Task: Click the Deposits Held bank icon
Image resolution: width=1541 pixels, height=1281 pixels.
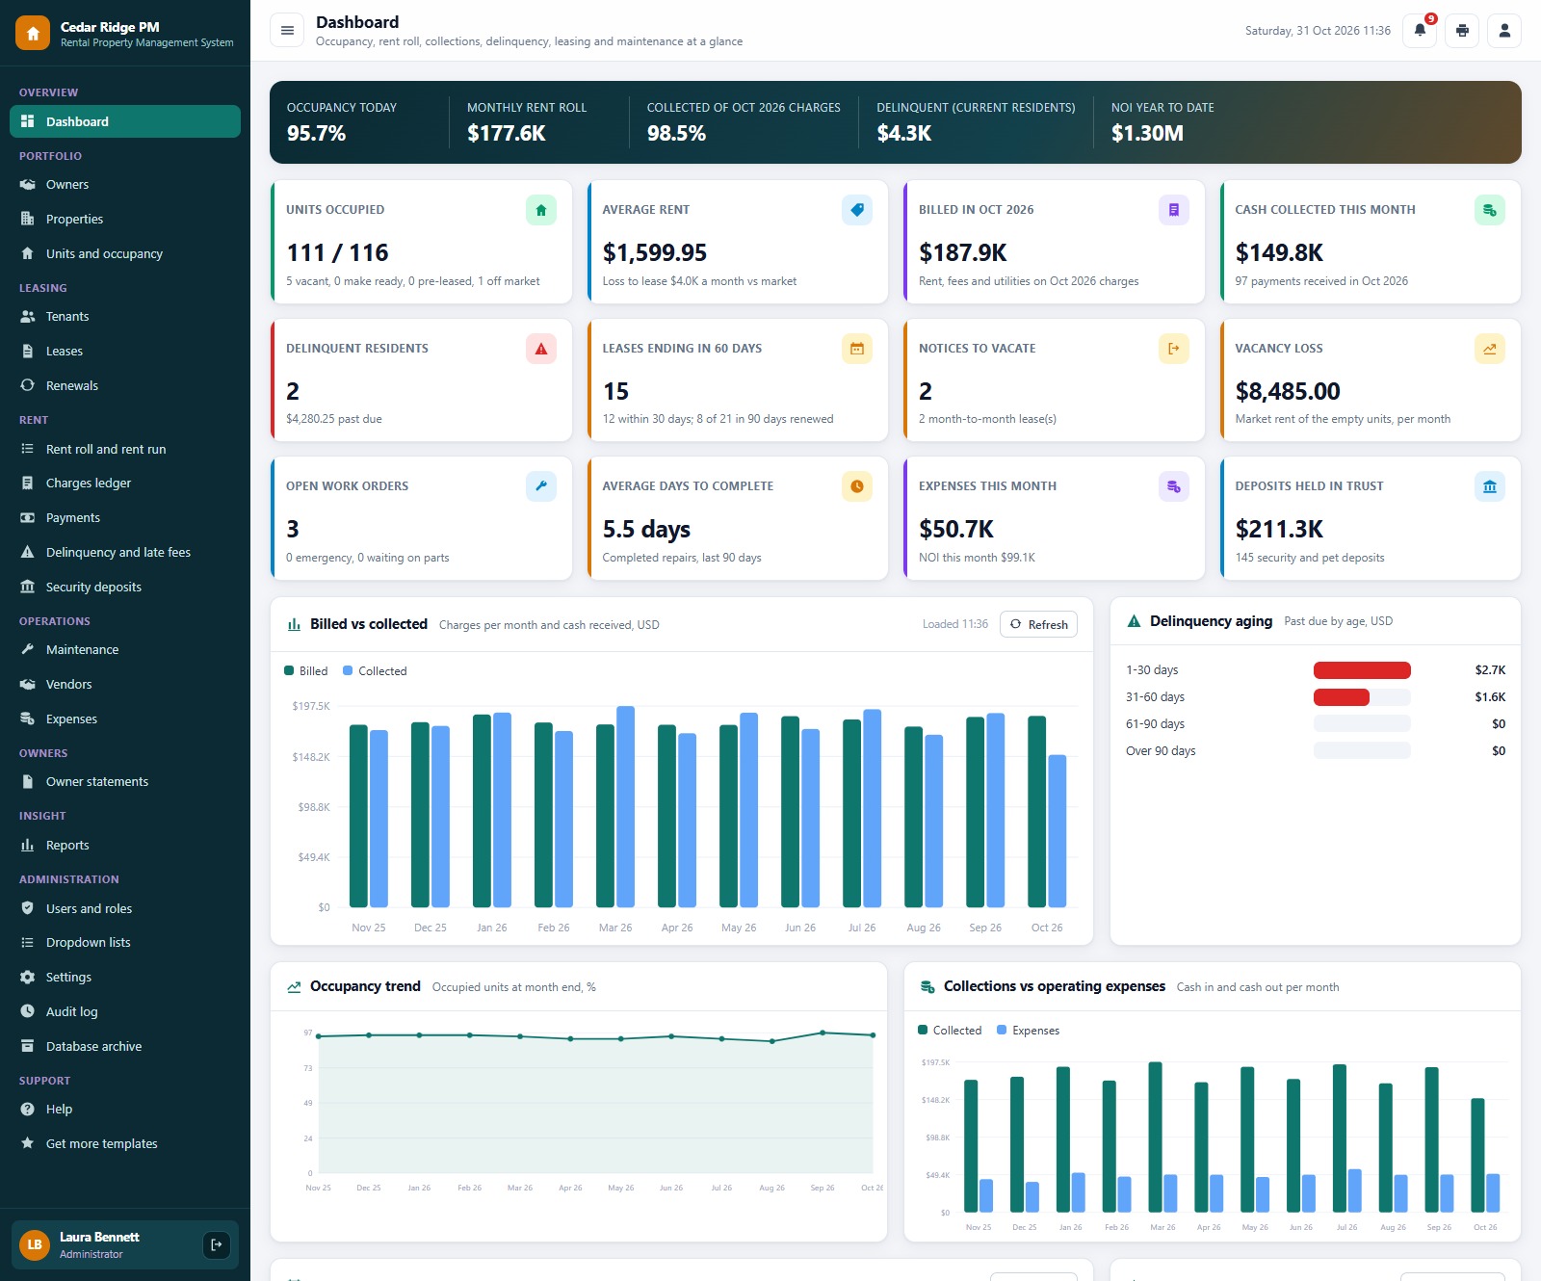Action: [1490, 486]
